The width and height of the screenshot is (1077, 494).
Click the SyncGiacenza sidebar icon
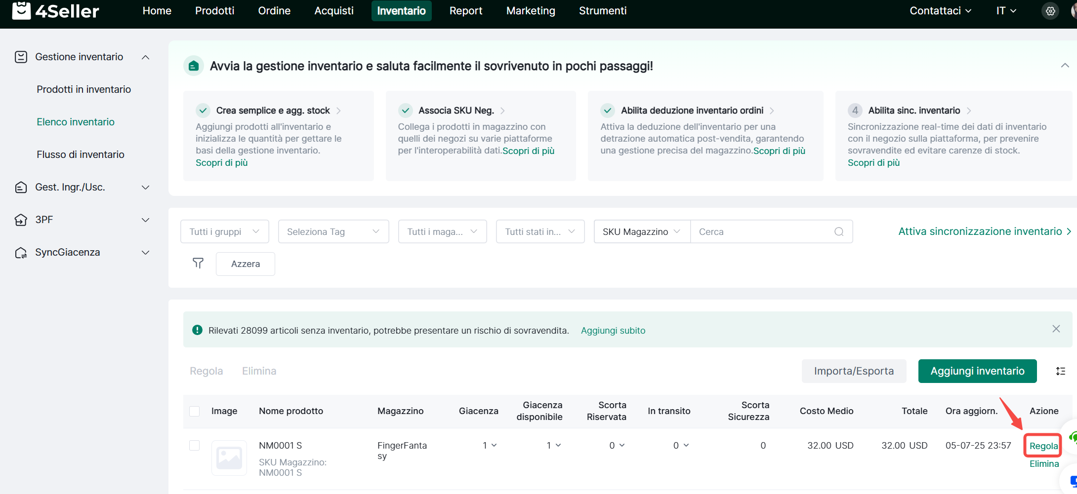coord(21,253)
